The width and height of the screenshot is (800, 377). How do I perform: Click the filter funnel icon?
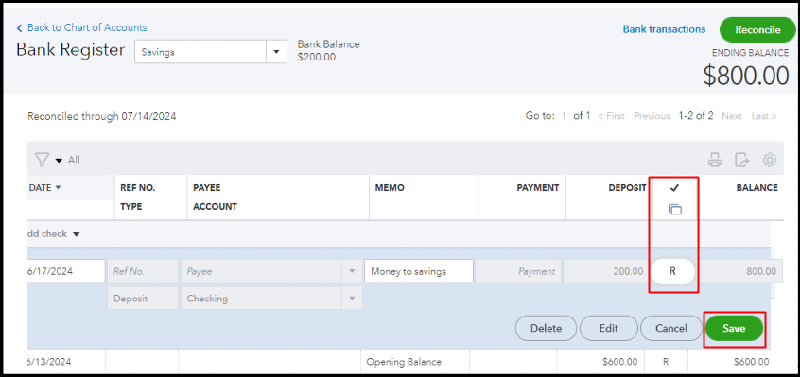click(x=42, y=160)
